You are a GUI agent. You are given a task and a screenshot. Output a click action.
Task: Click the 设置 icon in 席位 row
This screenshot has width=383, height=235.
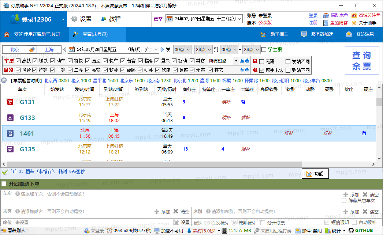click(176, 223)
